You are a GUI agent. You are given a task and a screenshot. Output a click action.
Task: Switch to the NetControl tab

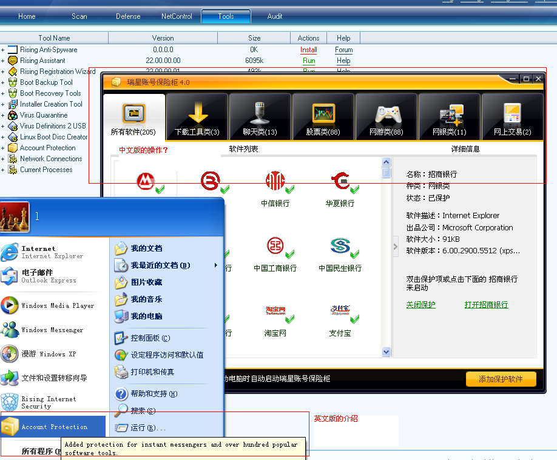[x=177, y=16]
